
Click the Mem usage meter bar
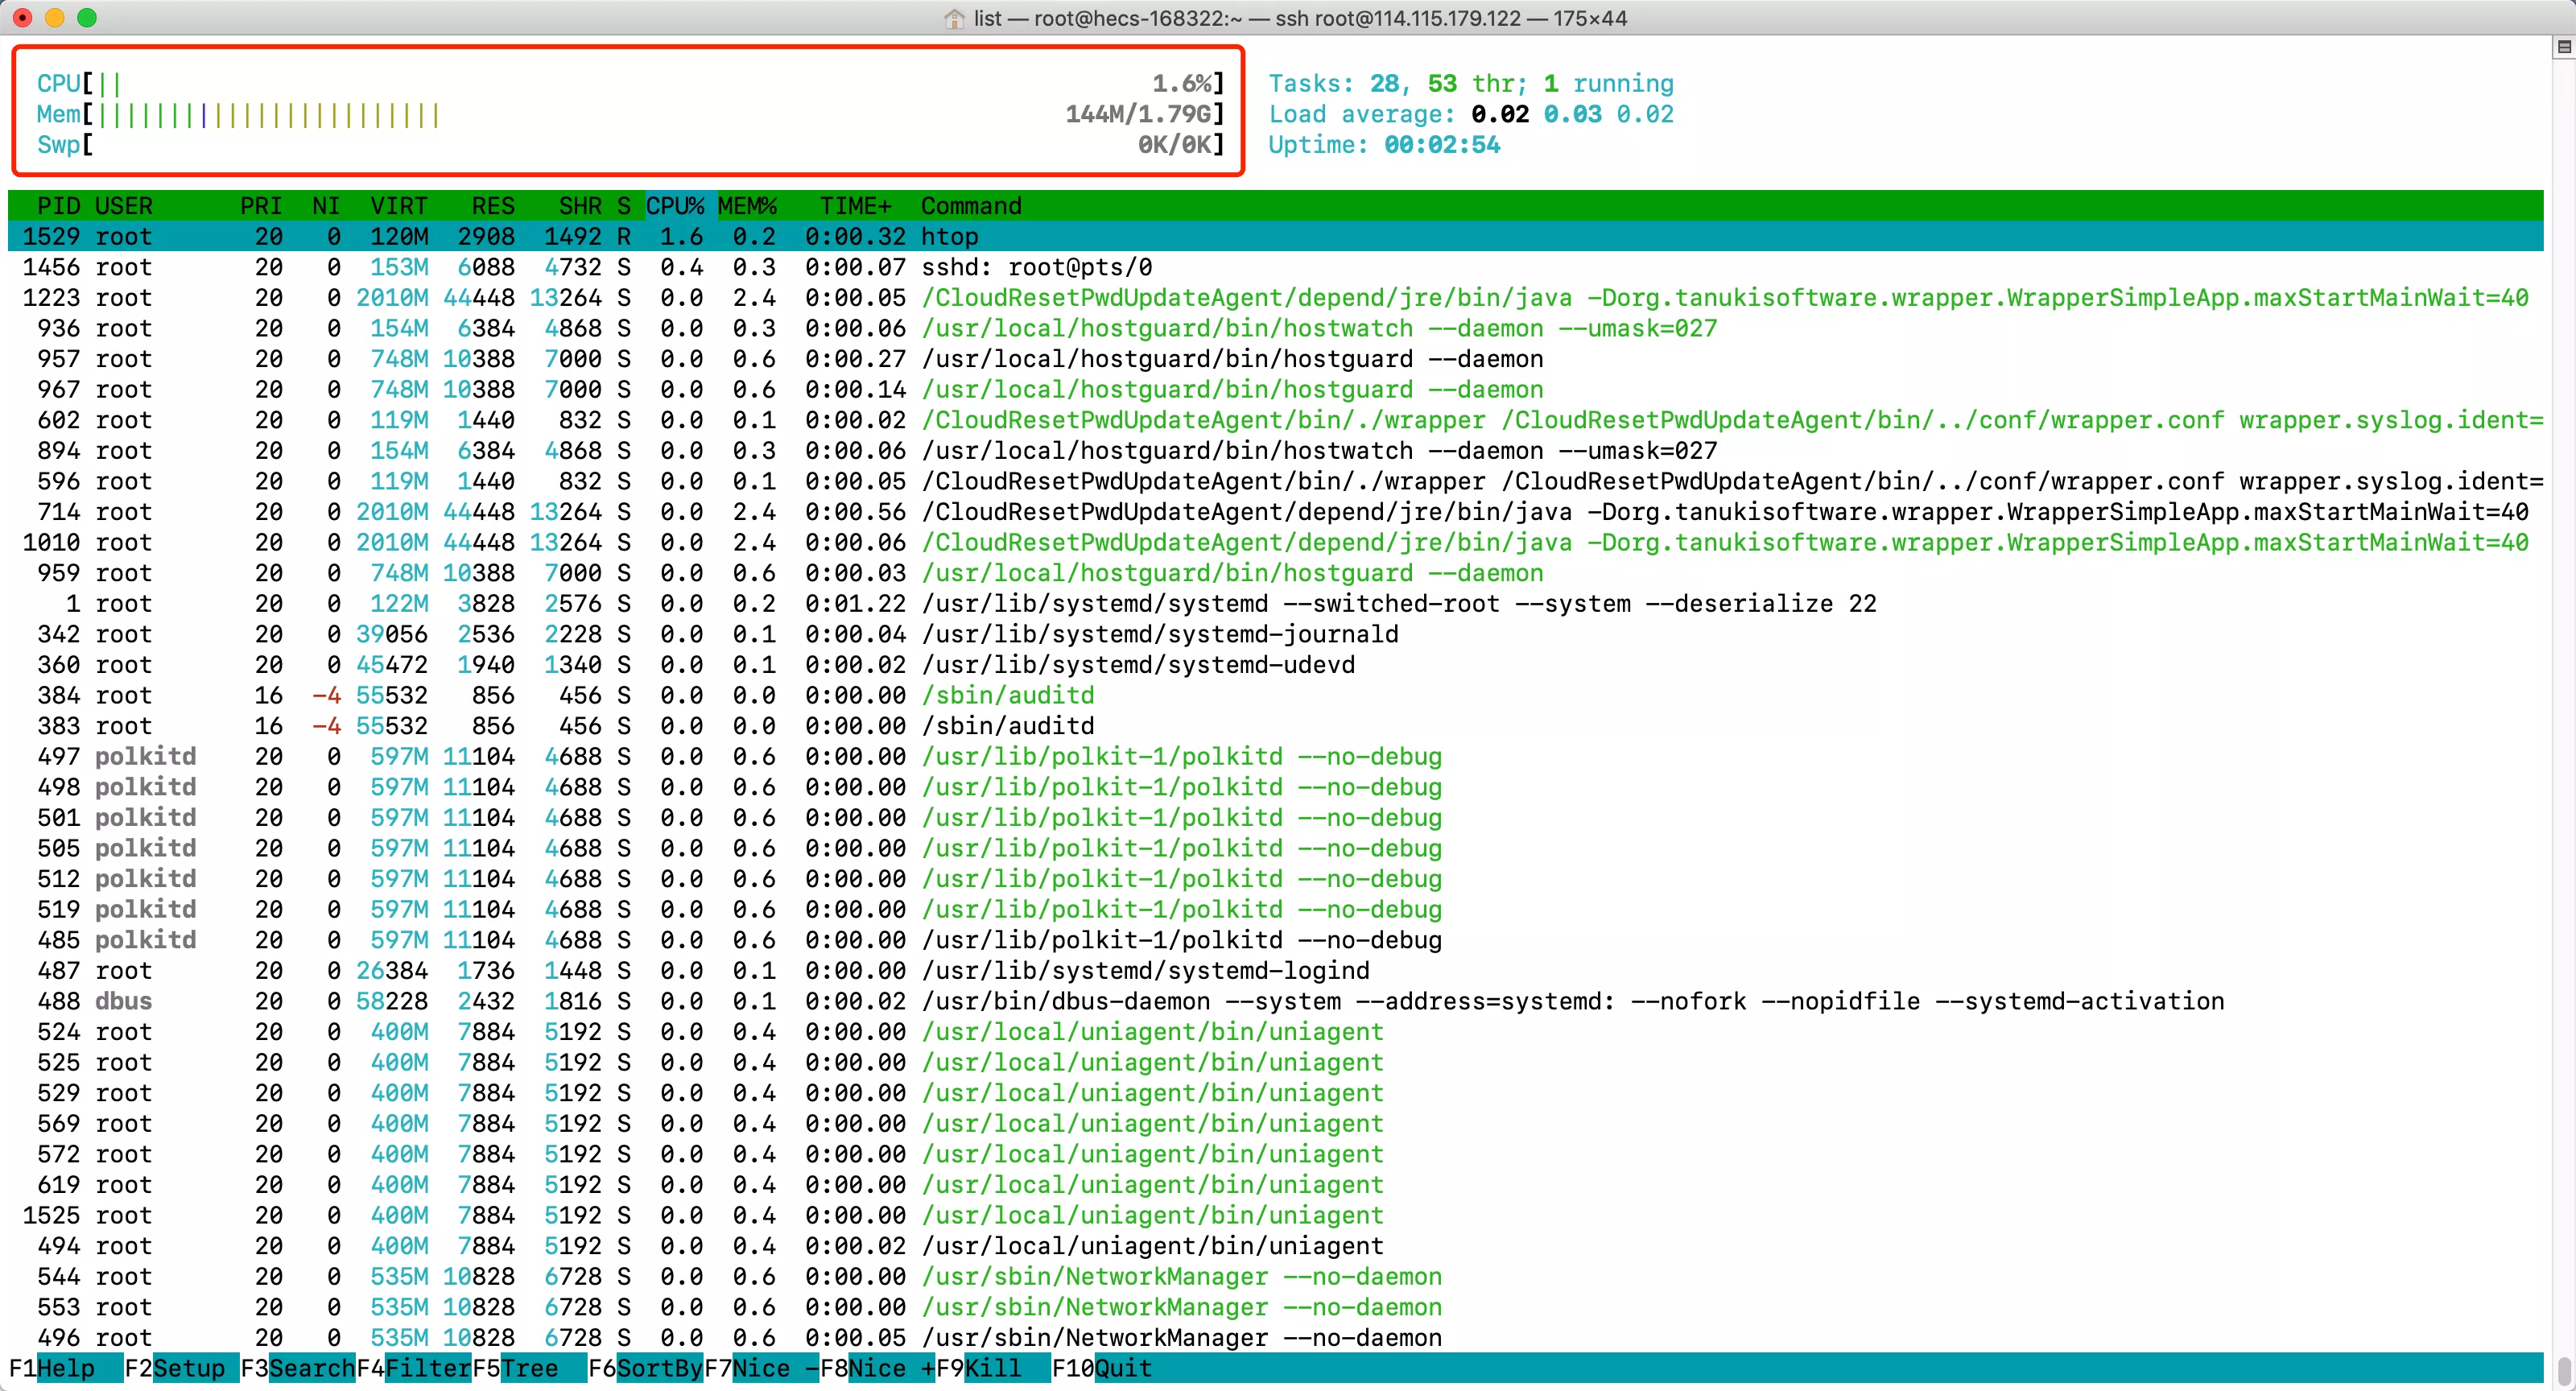point(630,114)
